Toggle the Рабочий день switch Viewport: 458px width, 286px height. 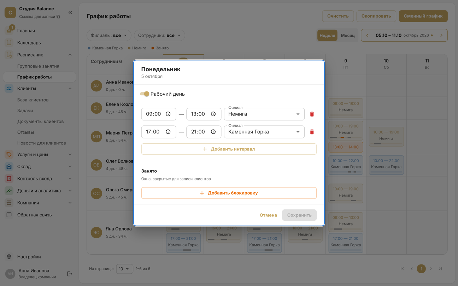tap(145, 94)
